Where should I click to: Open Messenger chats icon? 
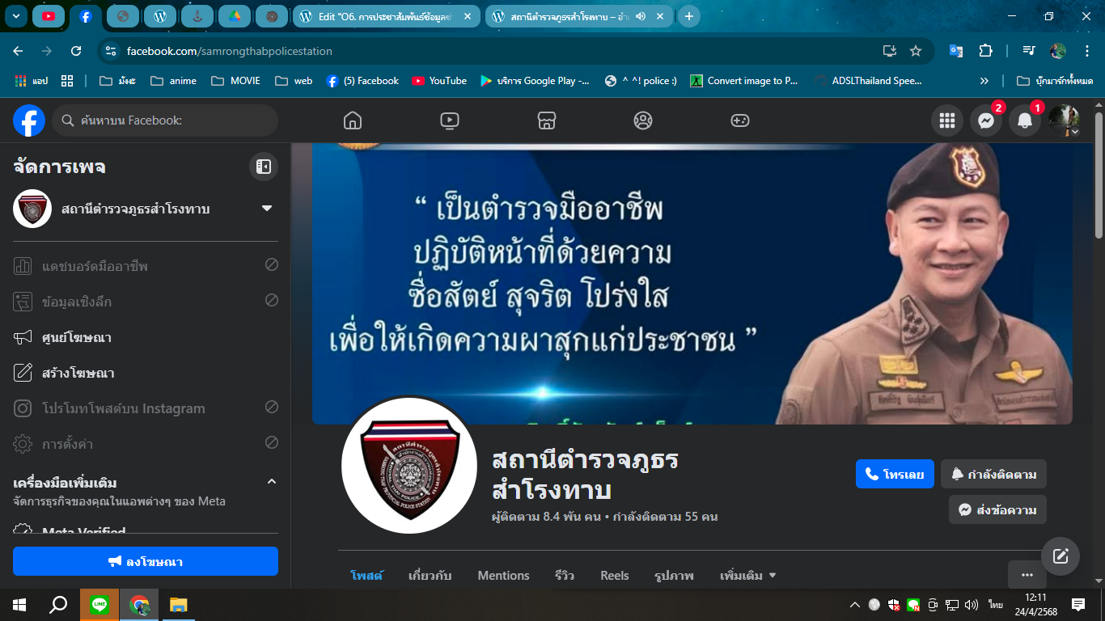pyautogui.click(x=985, y=120)
